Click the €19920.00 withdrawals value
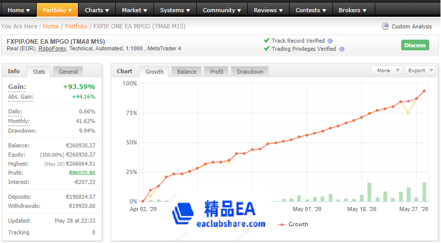The image size is (441, 243). [x=82, y=206]
